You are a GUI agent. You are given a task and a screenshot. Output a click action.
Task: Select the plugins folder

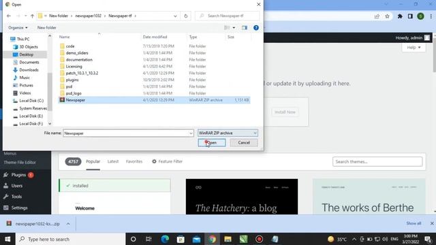click(x=72, y=80)
